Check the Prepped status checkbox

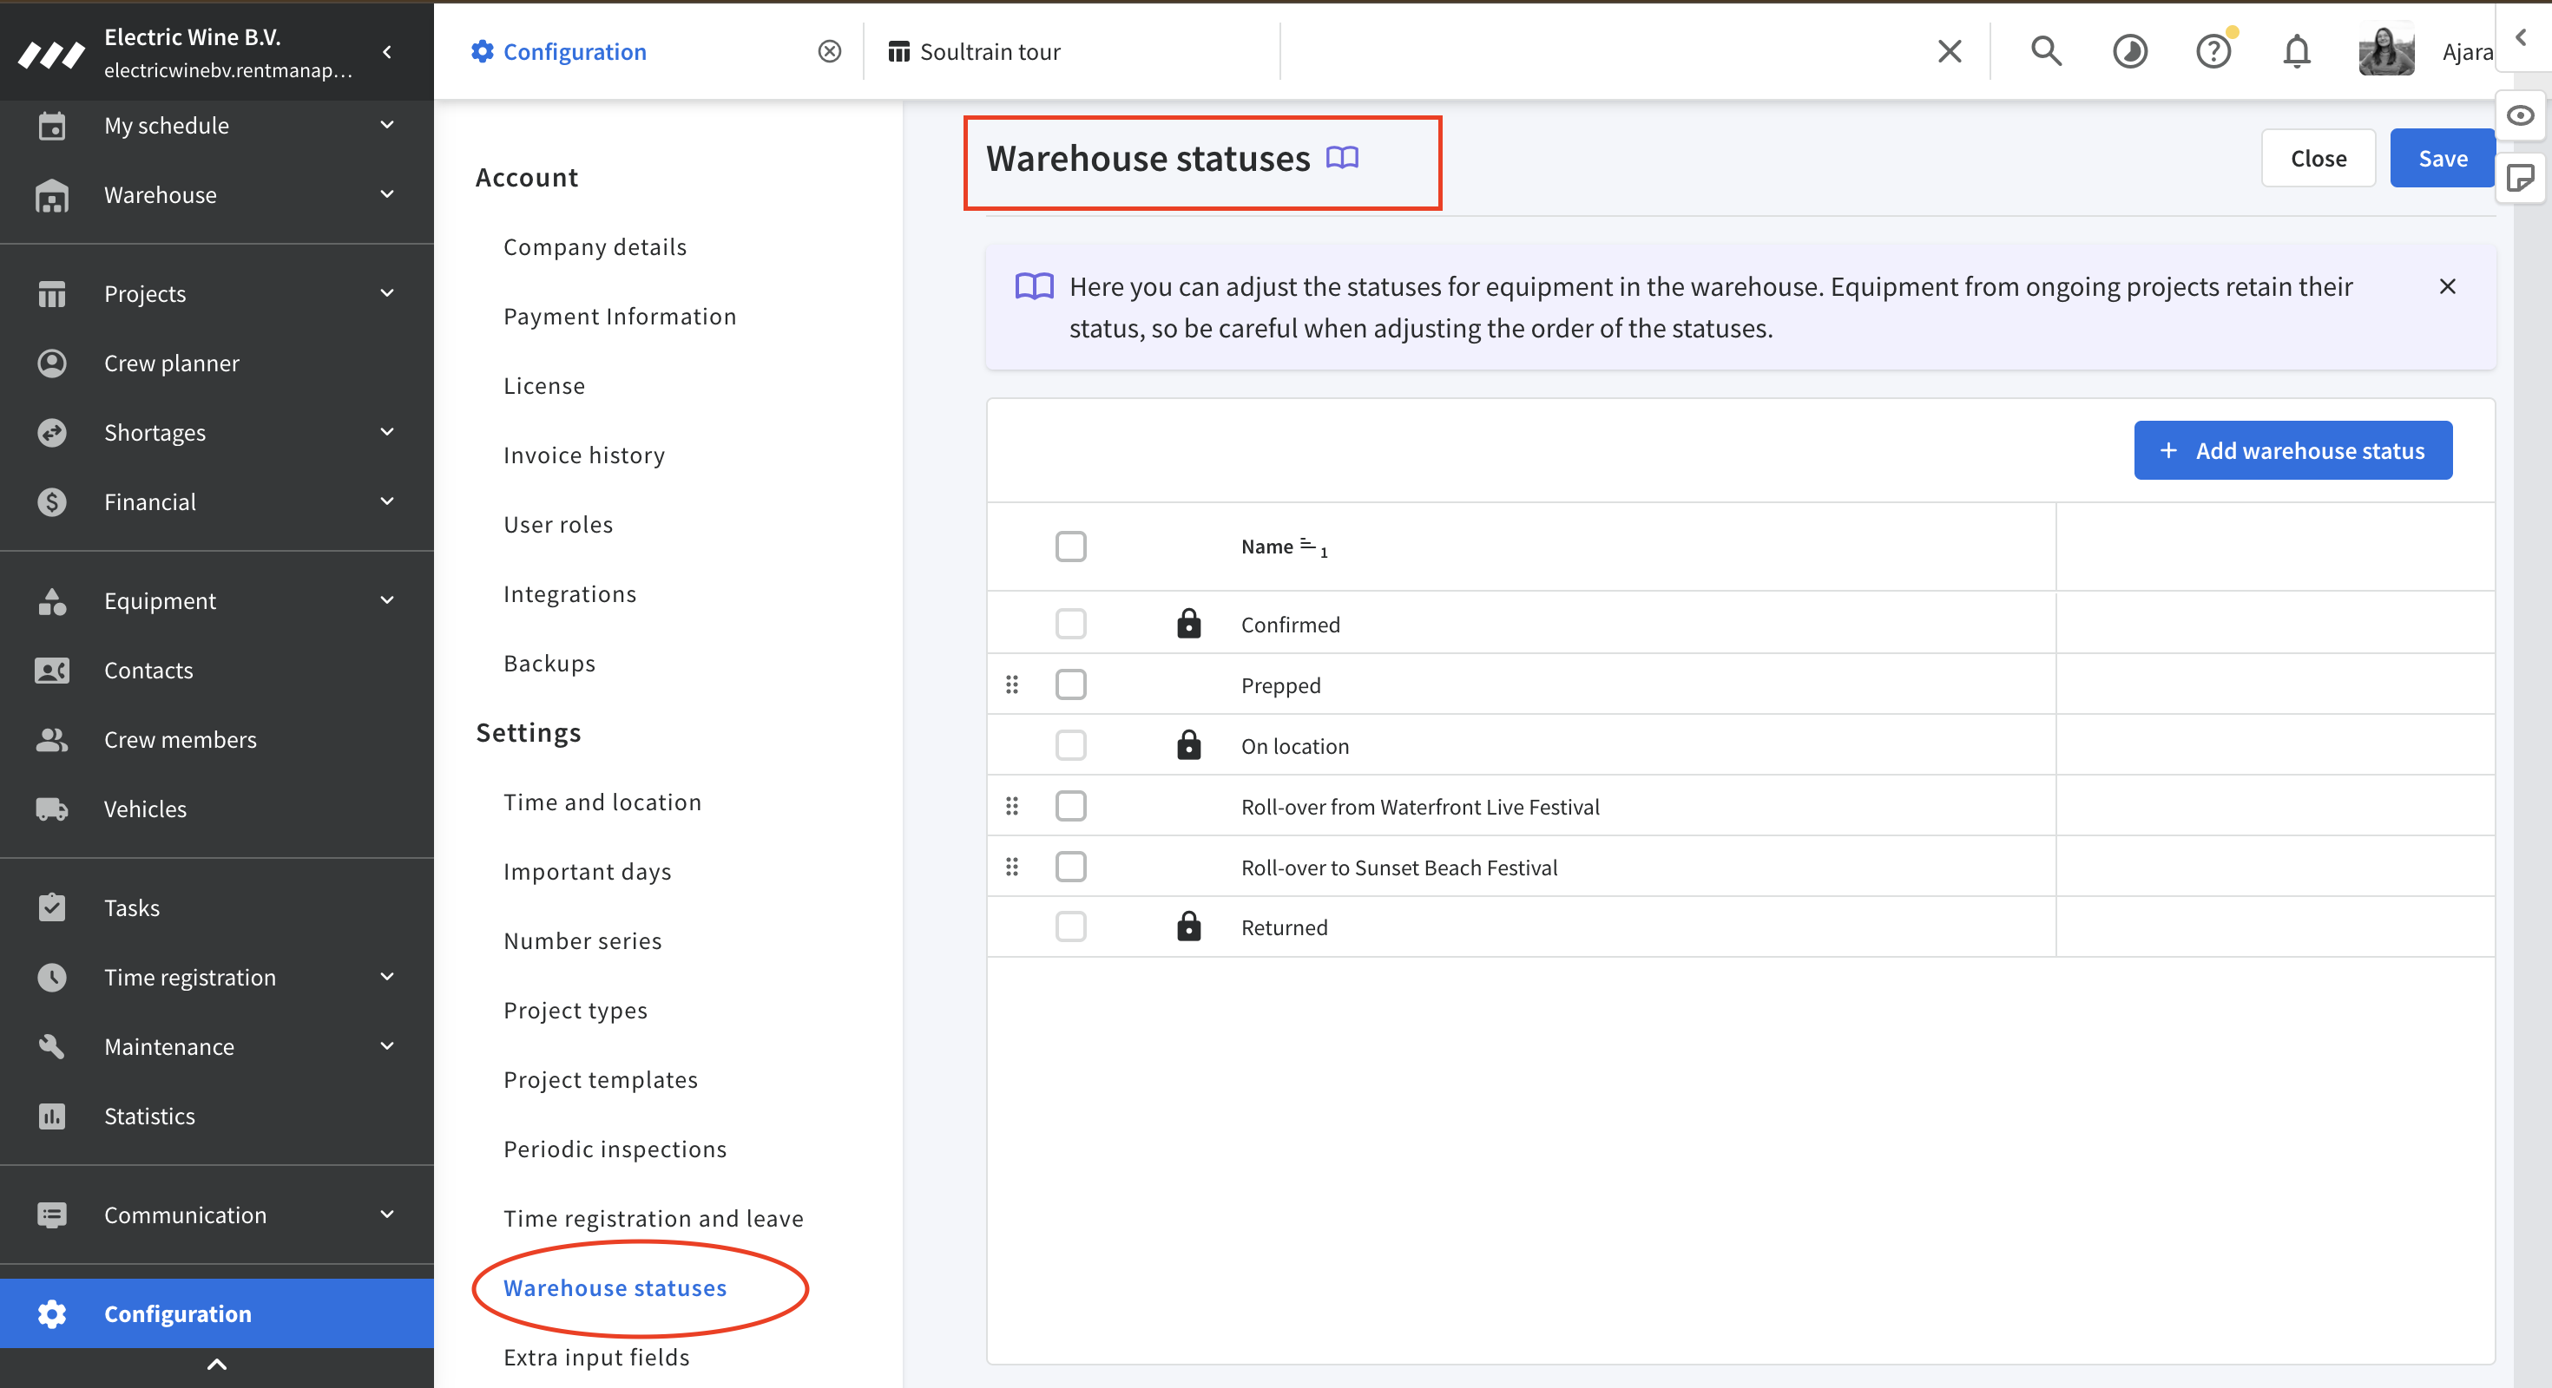click(x=1070, y=685)
